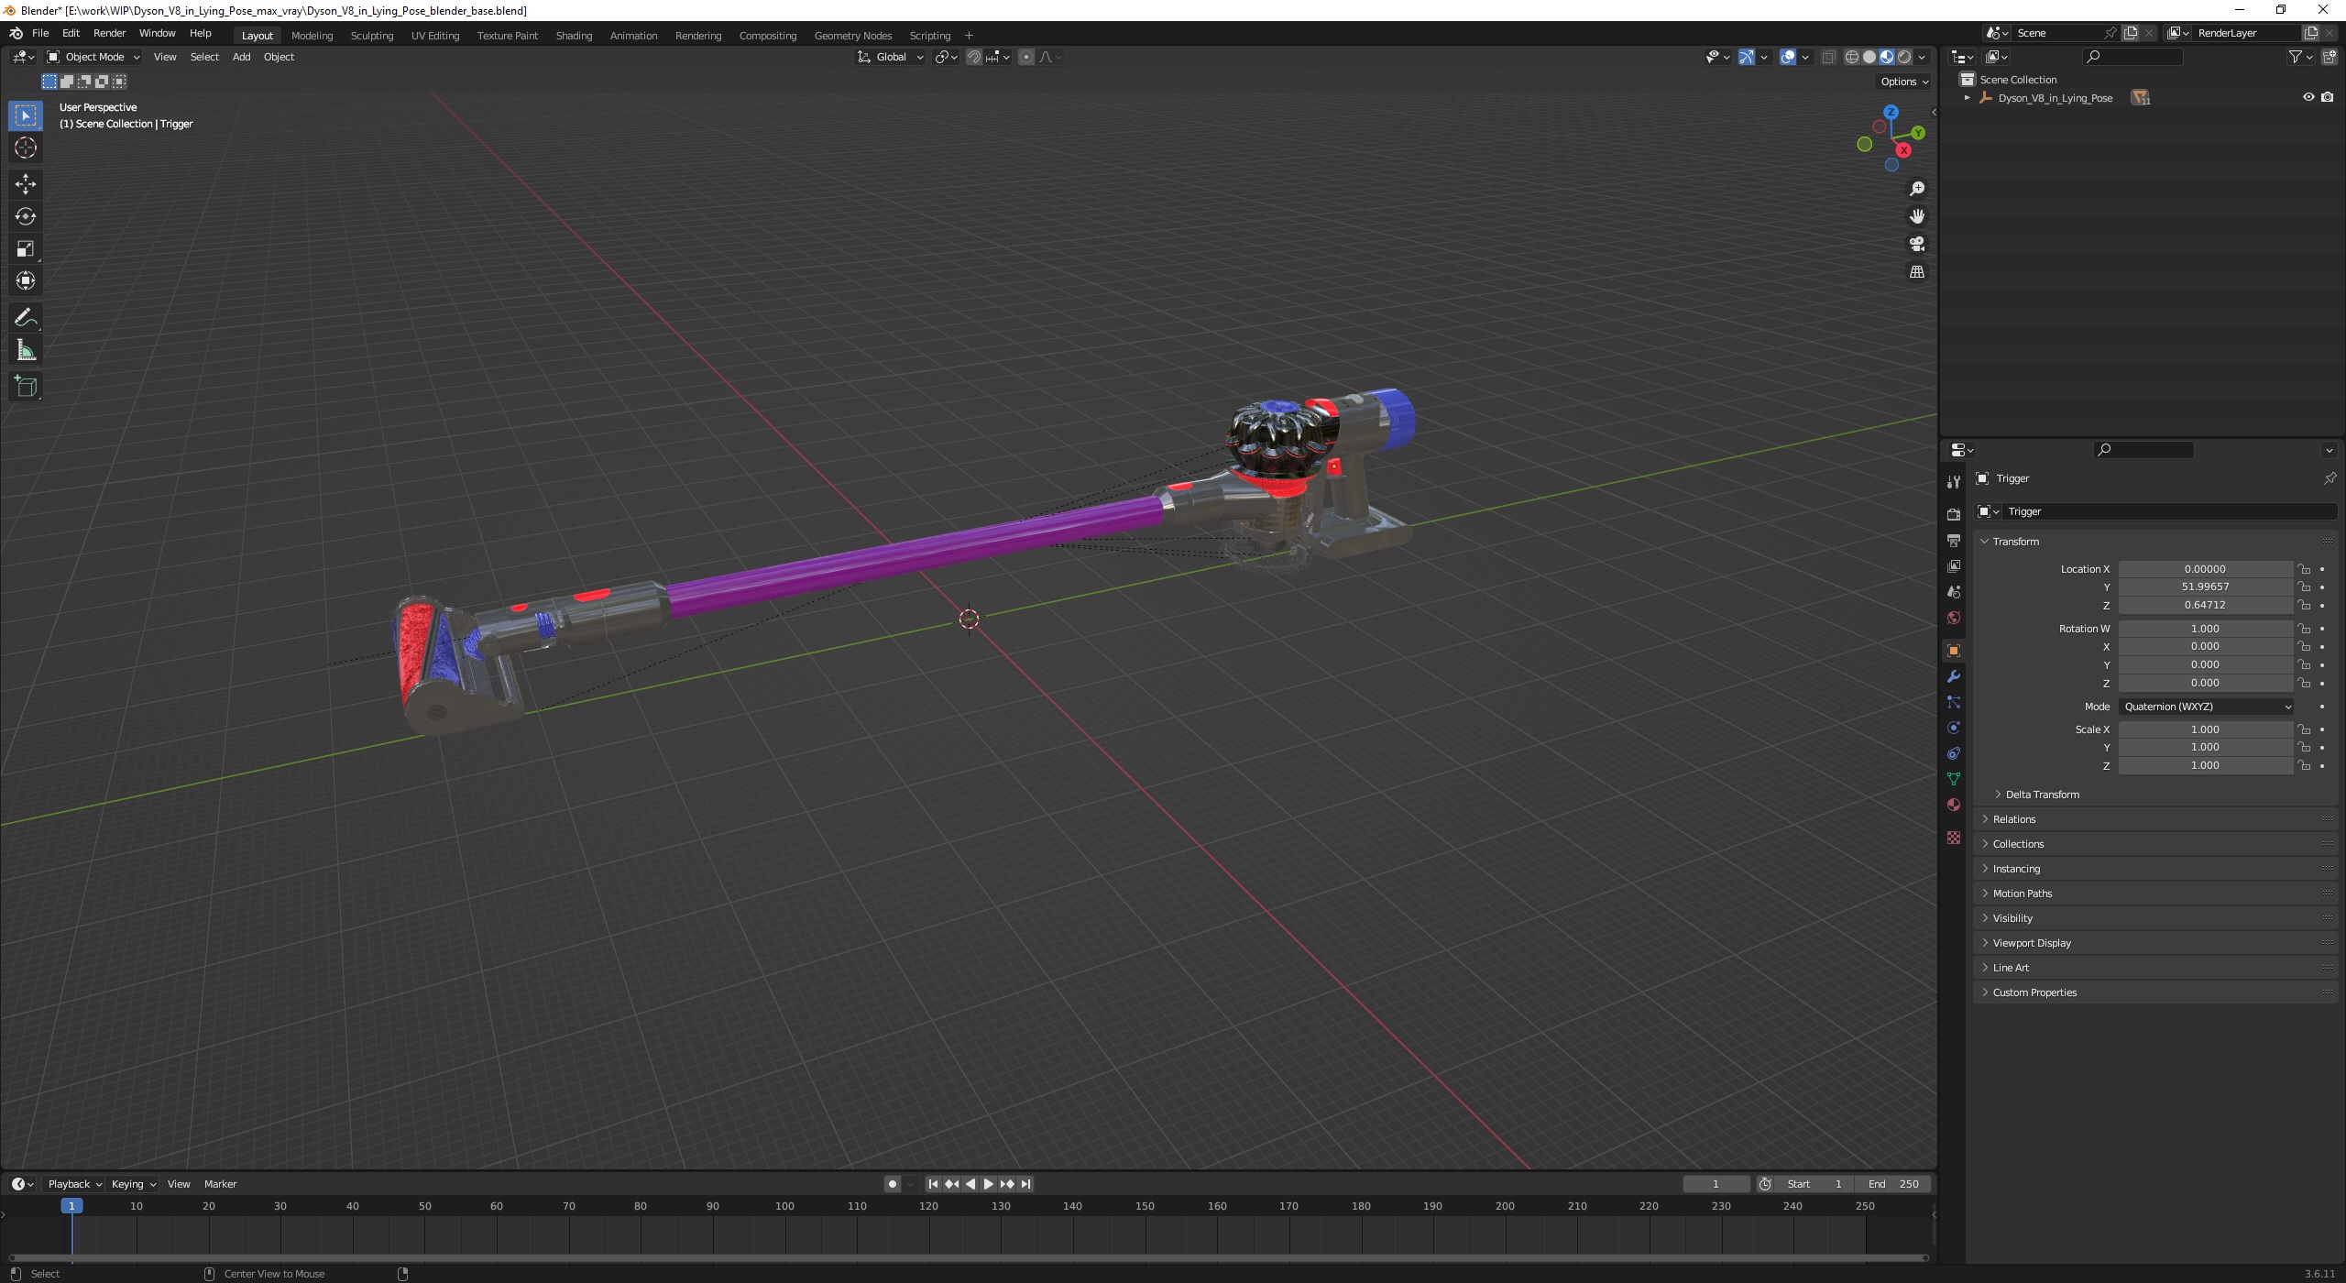This screenshot has height=1283, width=2346.
Task: Activate the Move tool
Action: (26, 184)
